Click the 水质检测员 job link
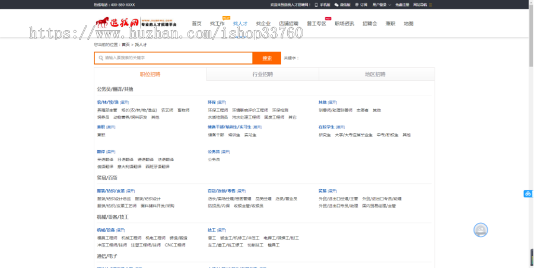The width and height of the screenshot is (534, 268). 218,117
